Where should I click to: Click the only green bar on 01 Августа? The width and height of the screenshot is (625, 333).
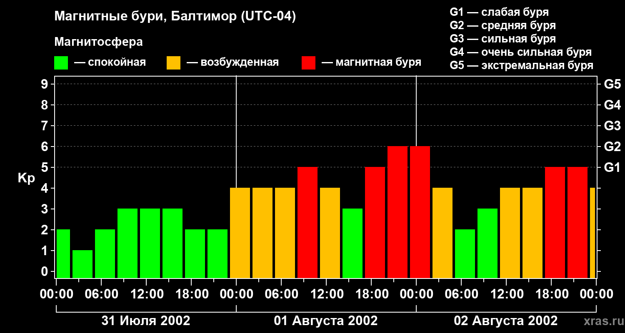coord(352,243)
